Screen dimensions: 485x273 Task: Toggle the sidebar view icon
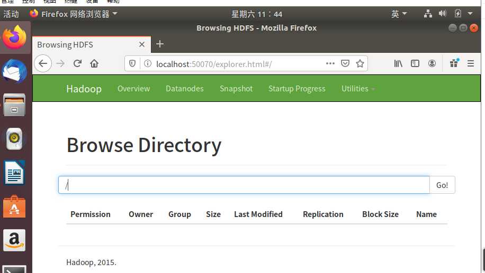[x=415, y=63]
